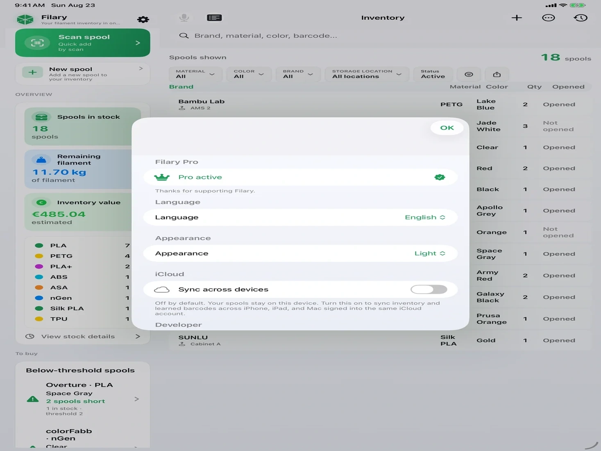Screen dimensions: 601x451
Task: Click the Inventory value euro icon
Action: tap(41, 202)
